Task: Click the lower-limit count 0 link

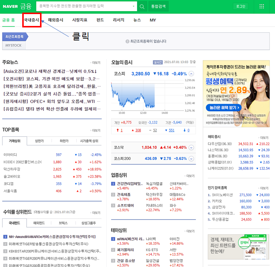Action: 189,130
